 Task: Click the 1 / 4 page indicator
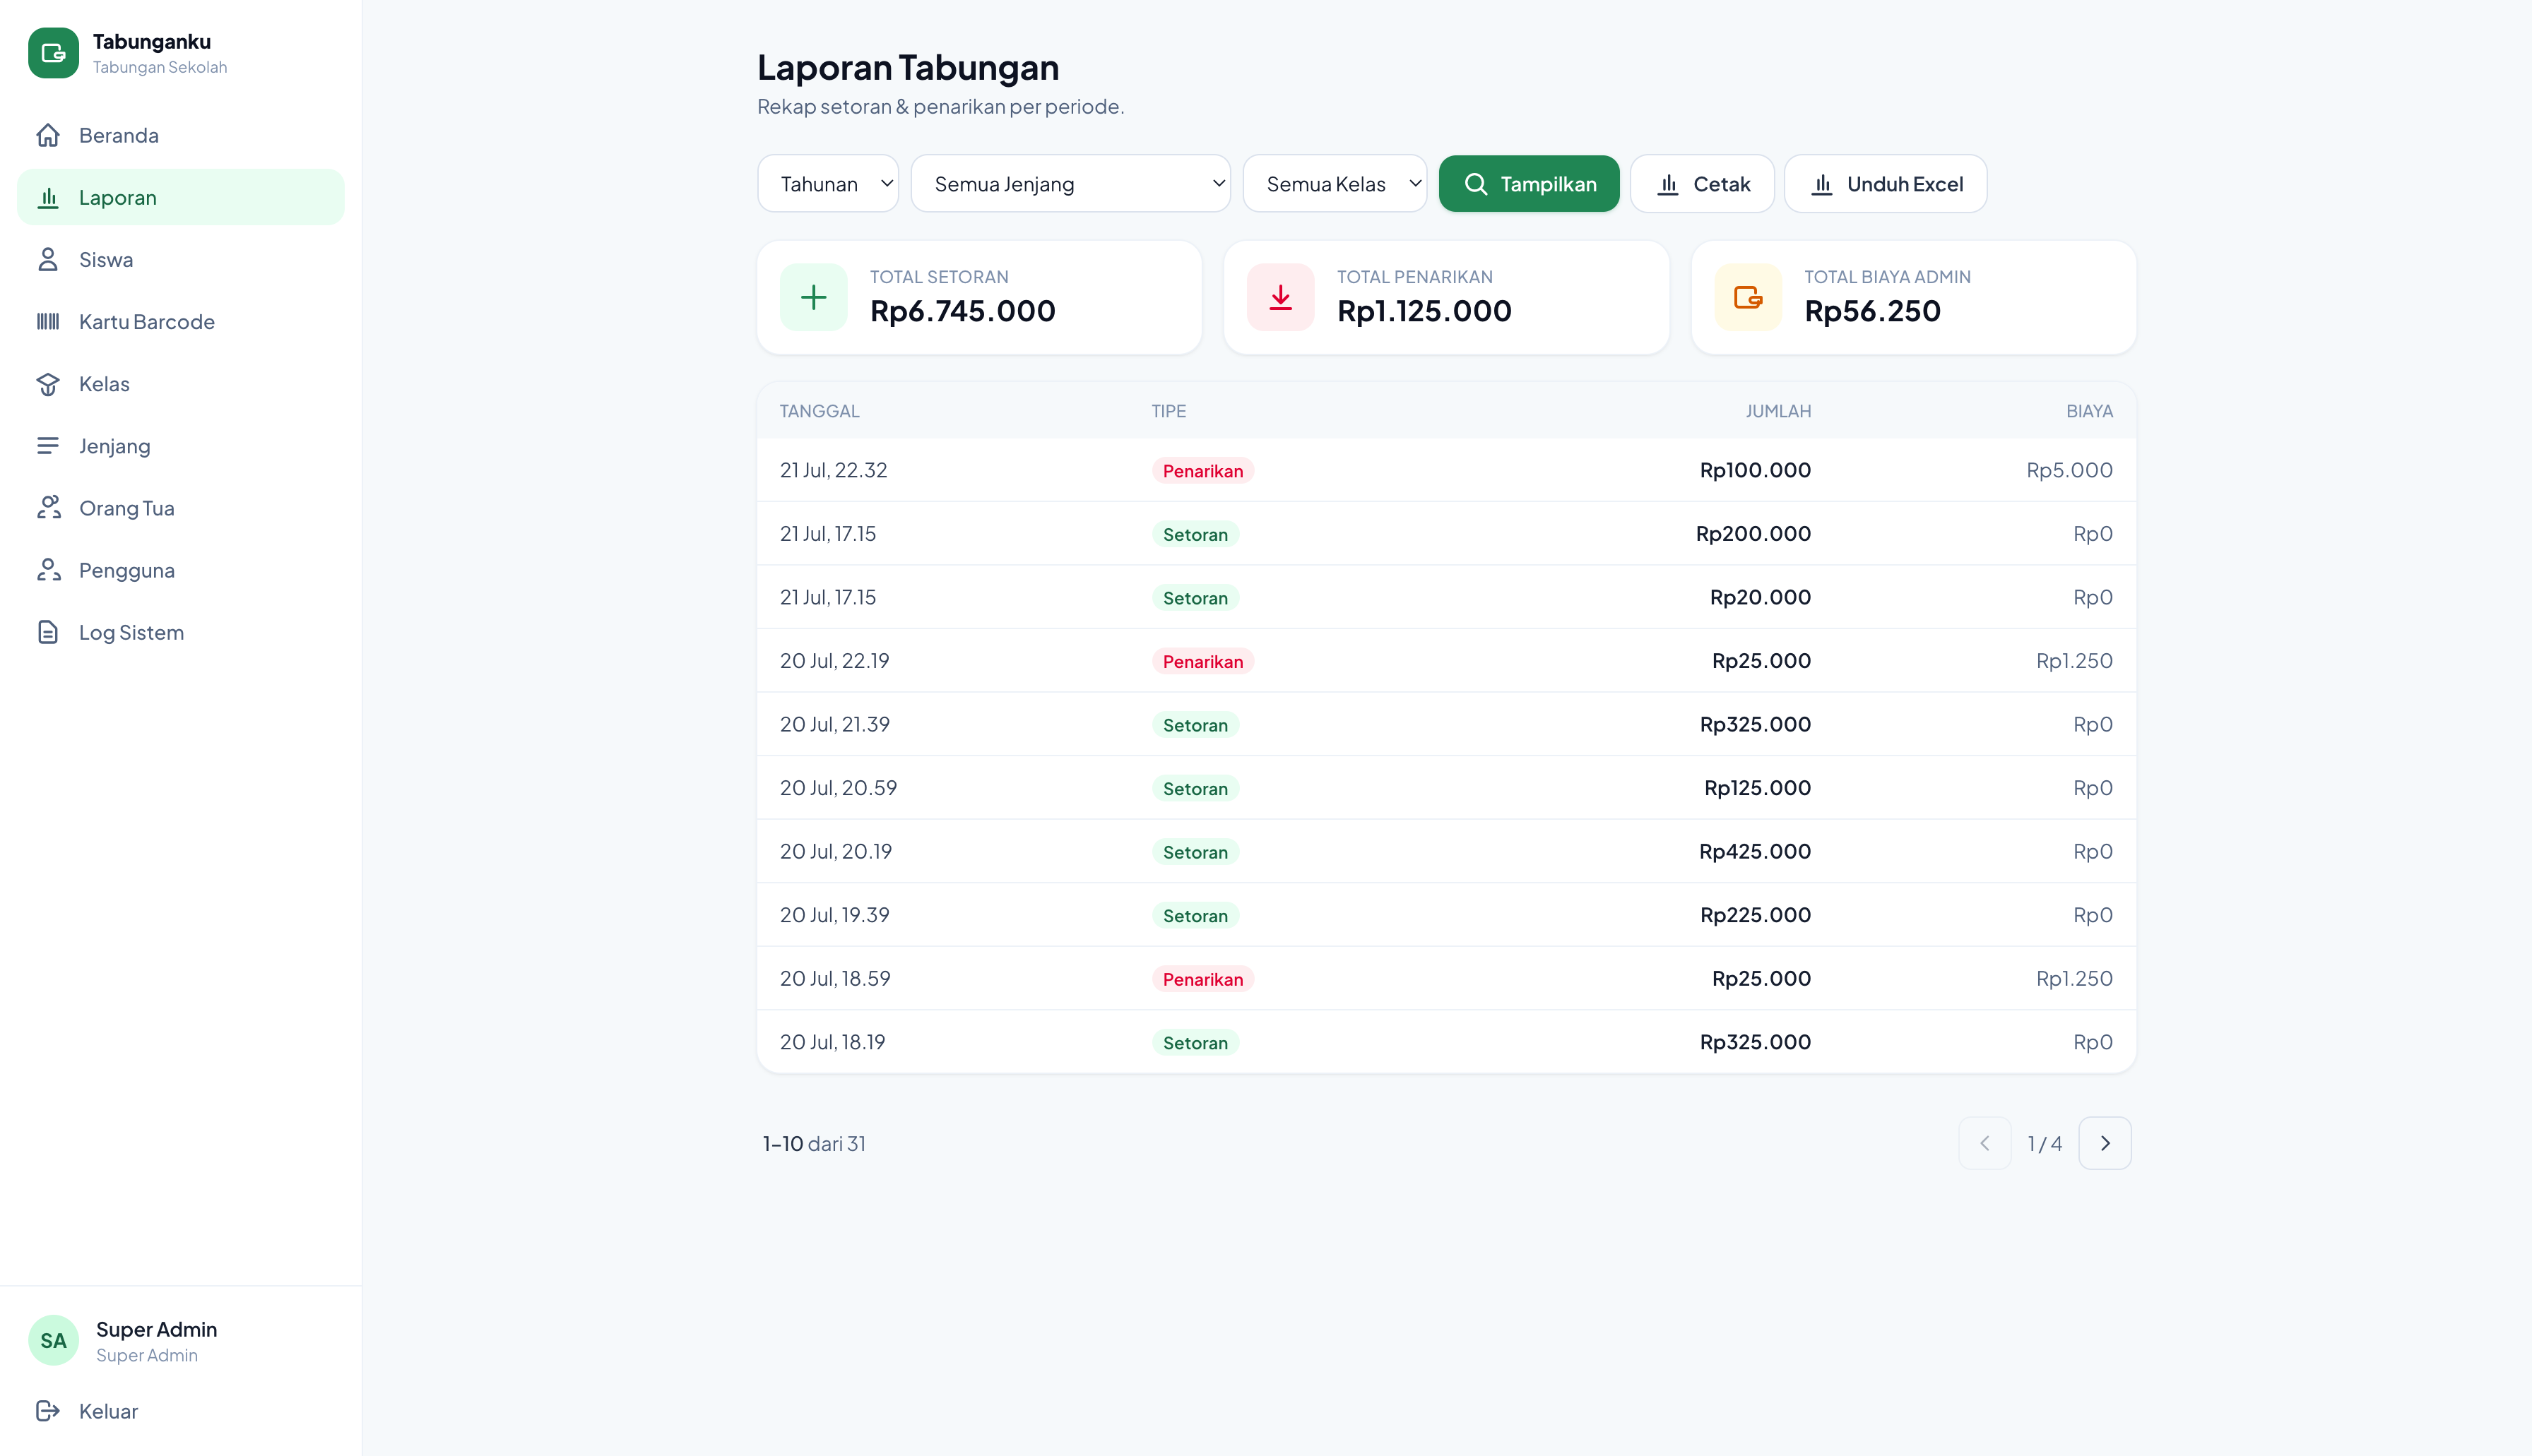[x=2044, y=1143]
